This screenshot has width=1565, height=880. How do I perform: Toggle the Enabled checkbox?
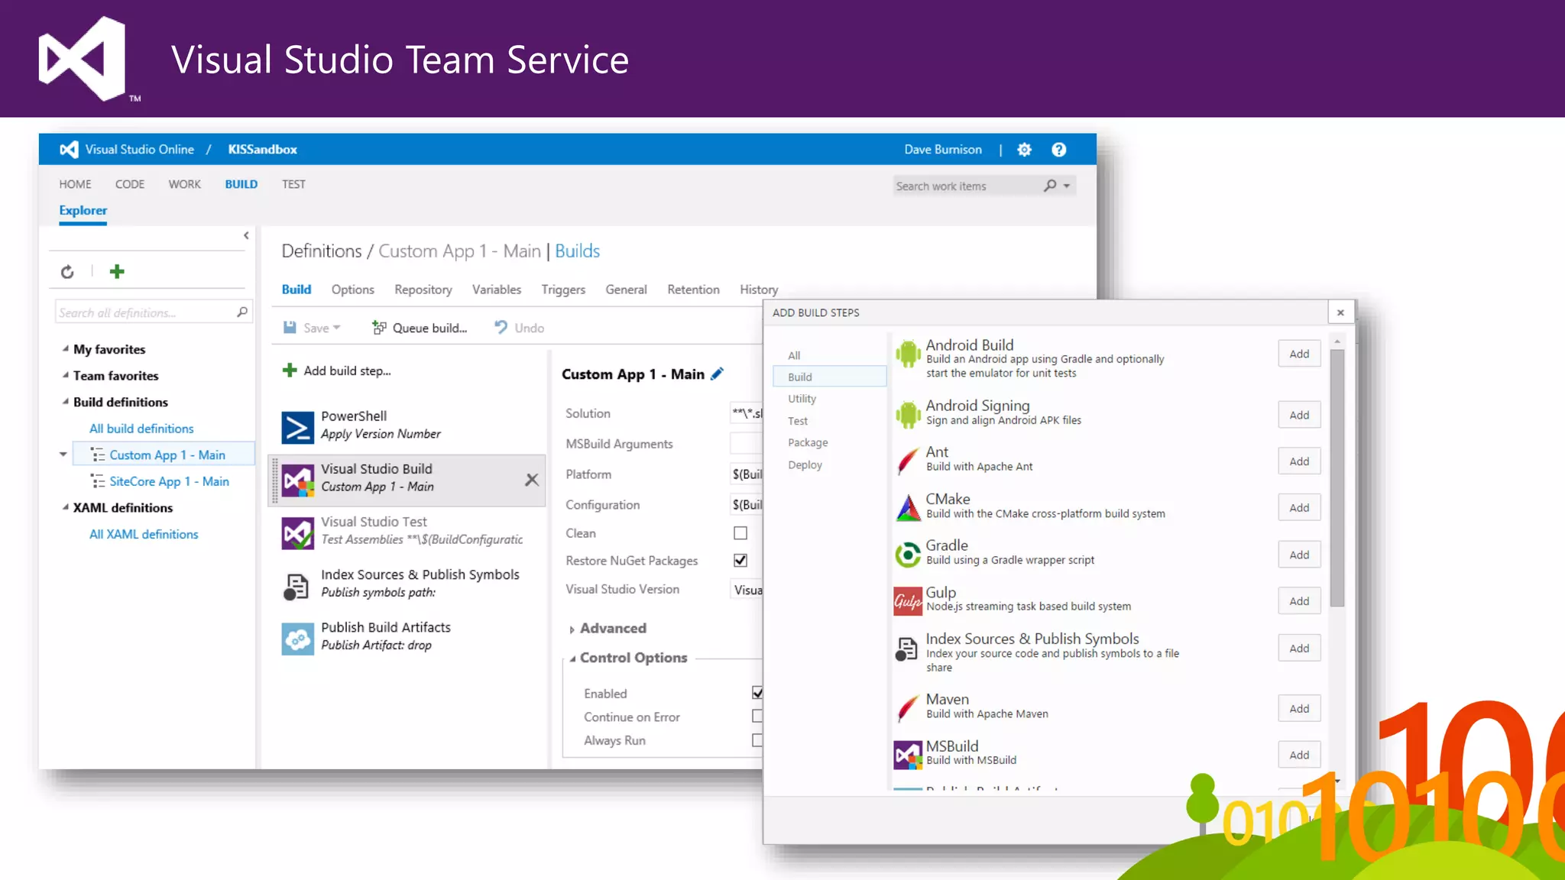[757, 693]
